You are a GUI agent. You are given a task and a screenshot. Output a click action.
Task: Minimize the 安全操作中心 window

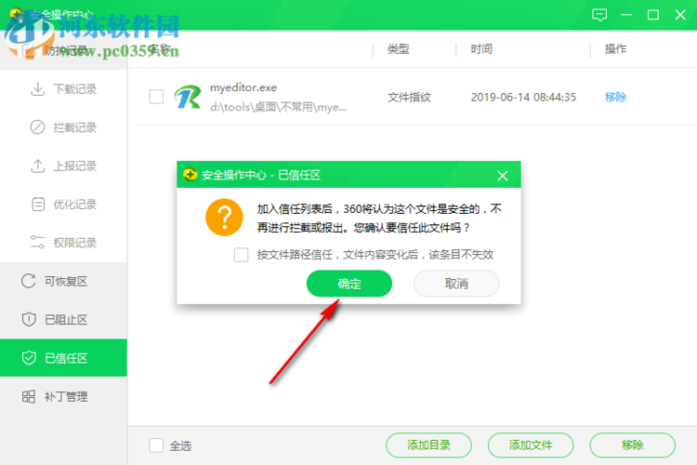click(x=626, y=15)
